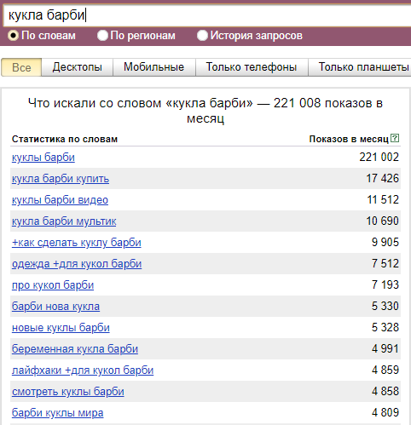Click the search field with 'кукла барби'

click(x=207, y=15)
